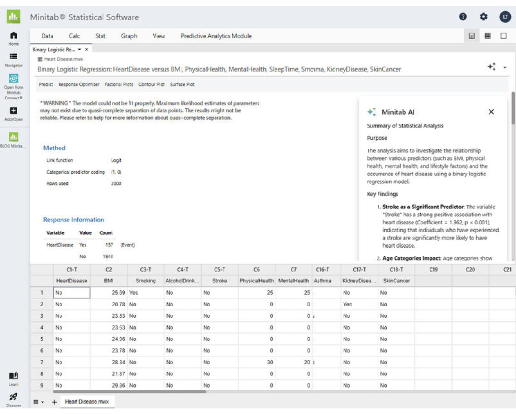The height and width of the screenshot is (414, 516).
Task: Click the quasi-complete separation warning text
Action: coord(150,110)
